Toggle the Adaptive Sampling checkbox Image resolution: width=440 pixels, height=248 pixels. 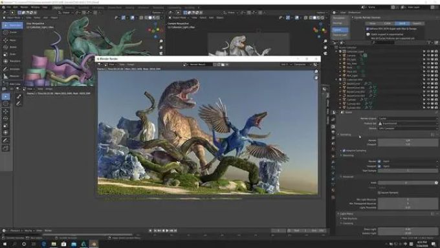point(344,151)
